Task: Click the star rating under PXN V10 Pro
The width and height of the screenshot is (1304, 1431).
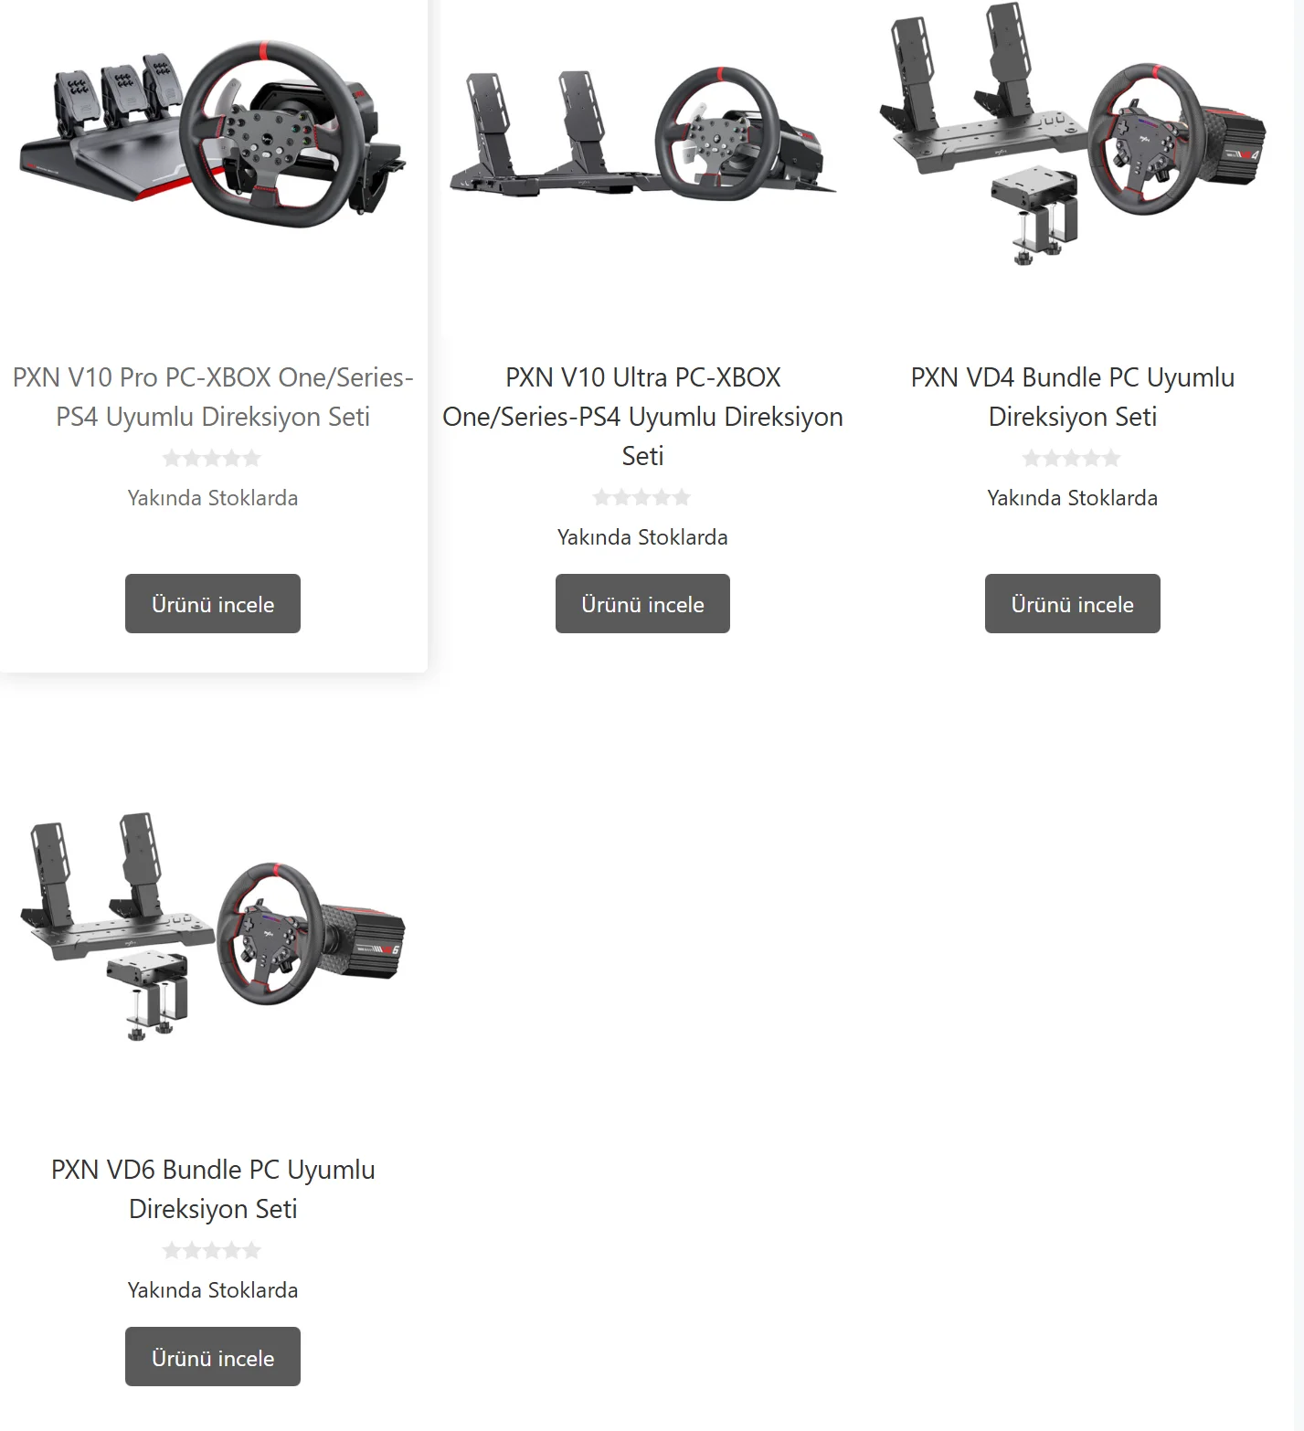Action: coord(212,458)
